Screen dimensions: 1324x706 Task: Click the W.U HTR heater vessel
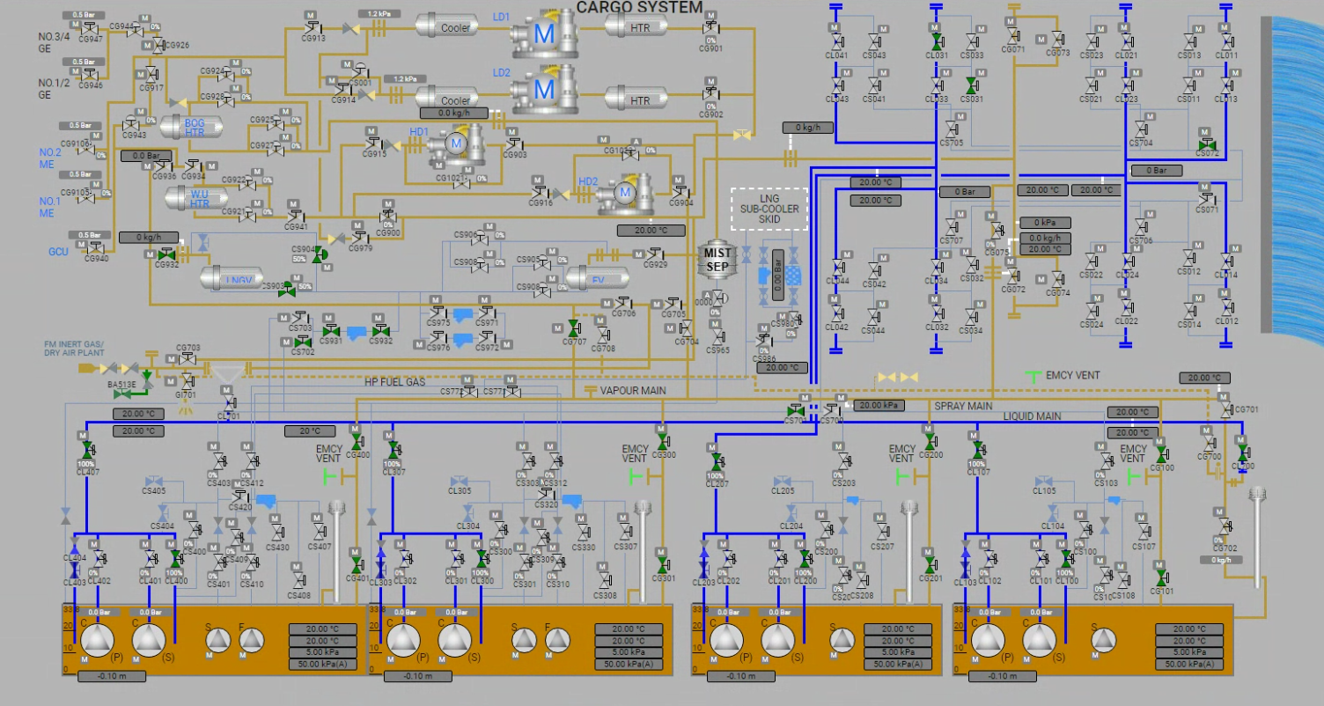tap(198, 198)
